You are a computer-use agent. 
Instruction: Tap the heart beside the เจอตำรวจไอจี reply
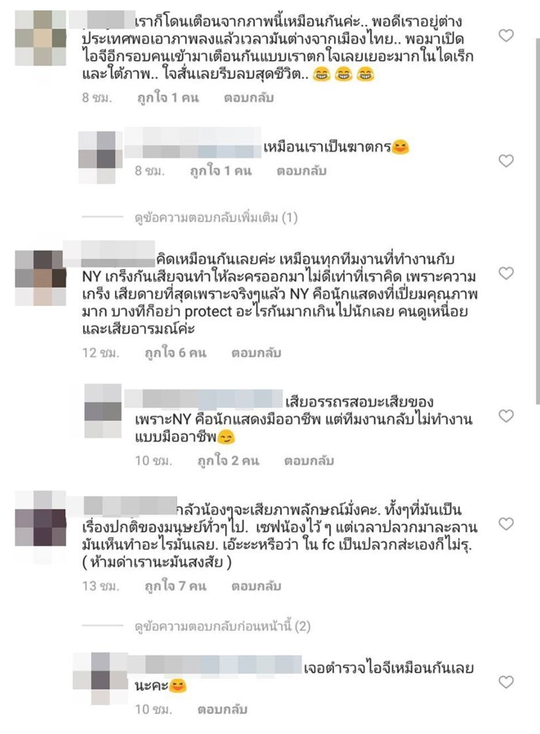click(506, 682)
